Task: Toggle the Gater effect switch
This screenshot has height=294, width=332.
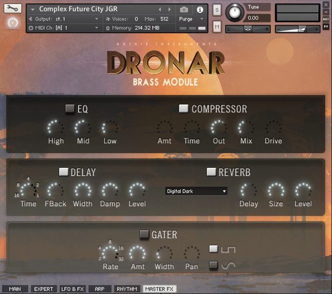Action: 145,234
